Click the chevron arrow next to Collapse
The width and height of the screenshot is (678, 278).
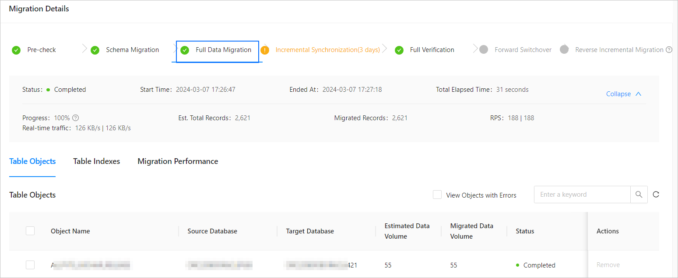[x=638, y=94]
